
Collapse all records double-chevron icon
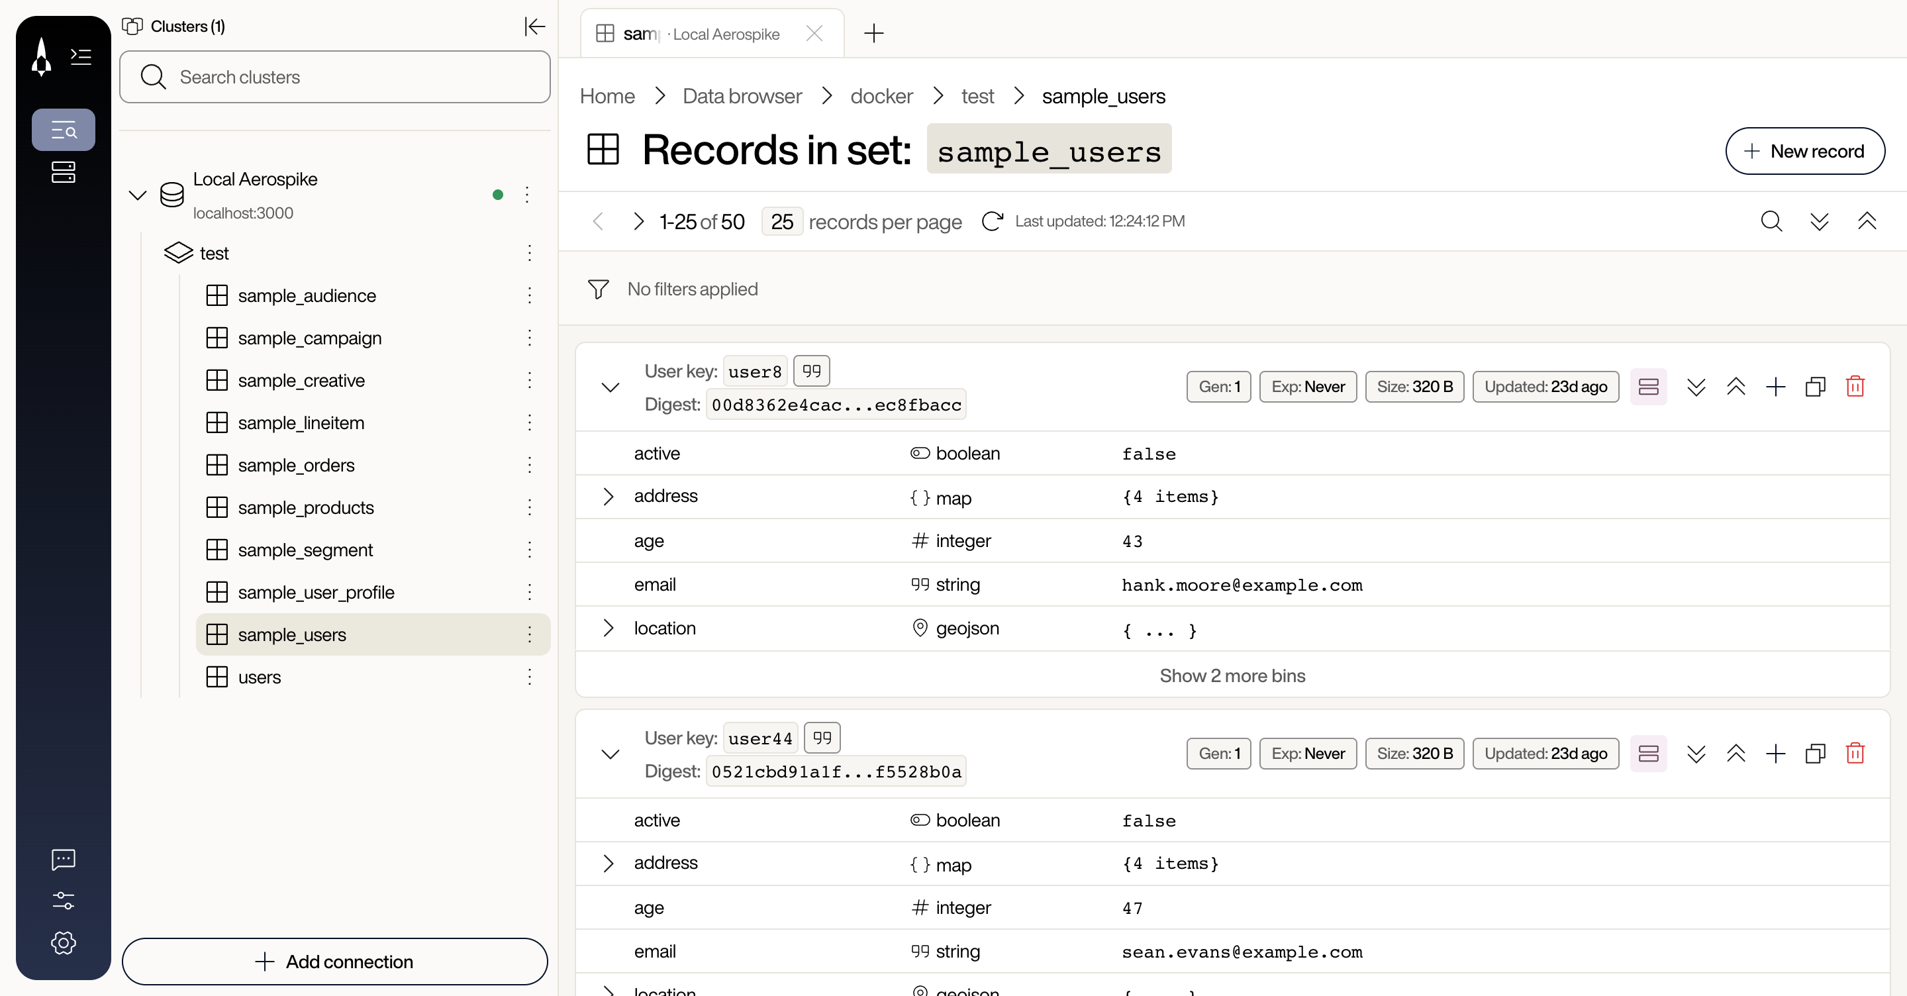(x=1867, y=221)
